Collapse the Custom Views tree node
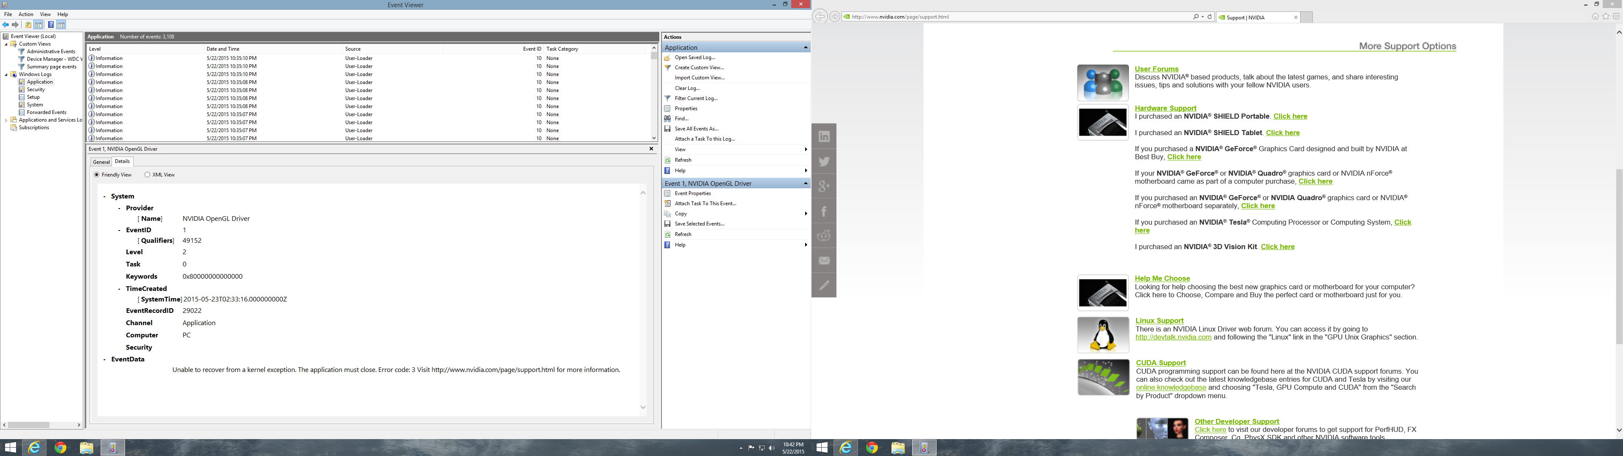Viewport: 1623px width, 456px height. (x=6, y=44)
